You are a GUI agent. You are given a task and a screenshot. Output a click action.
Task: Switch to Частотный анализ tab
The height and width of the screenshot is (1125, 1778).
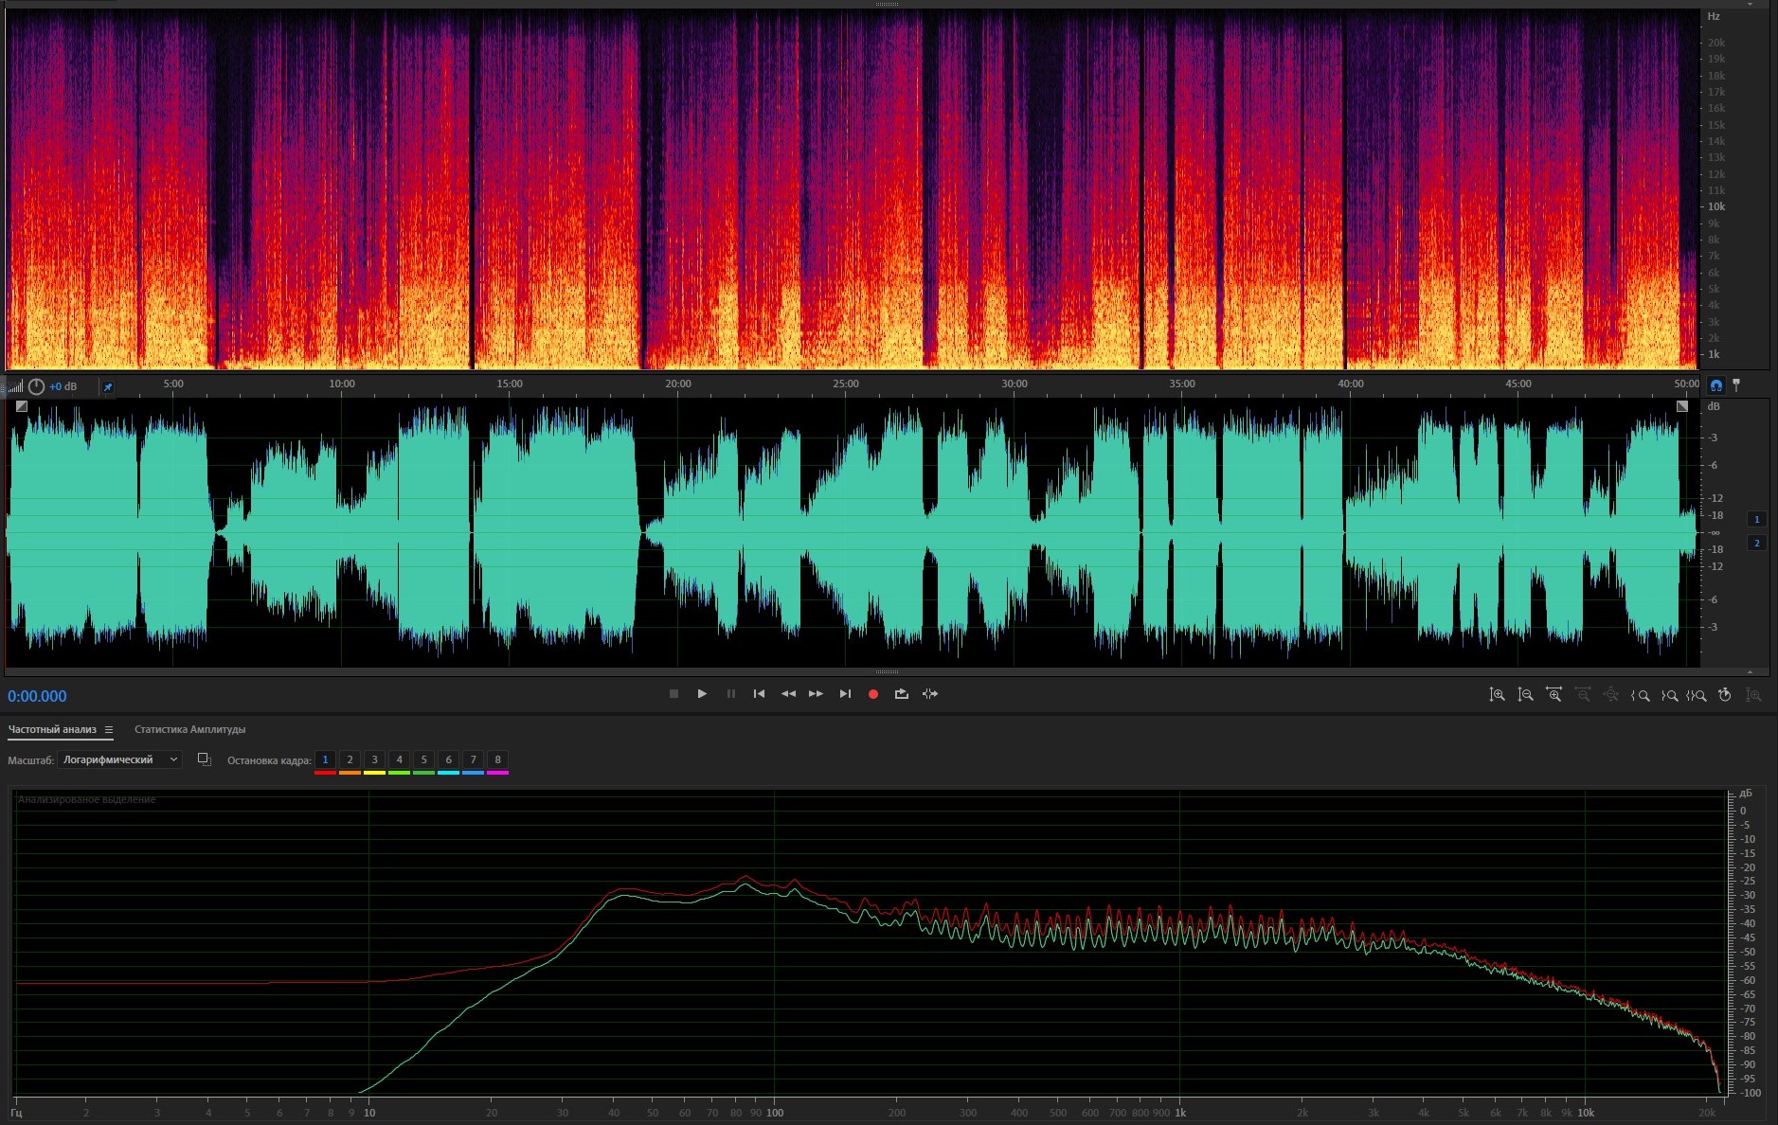point(52,729)
